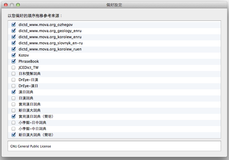Disable the PhraseBook checkbox

coord(13,61)
